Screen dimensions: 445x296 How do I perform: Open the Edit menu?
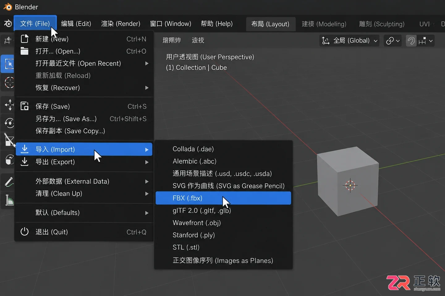pos(76,24)
